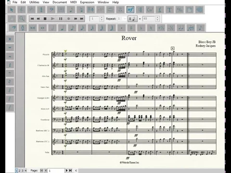Screen dimensions: 231x173
Task: Open the tempo beat unit selector
Action: pos(132,19)
